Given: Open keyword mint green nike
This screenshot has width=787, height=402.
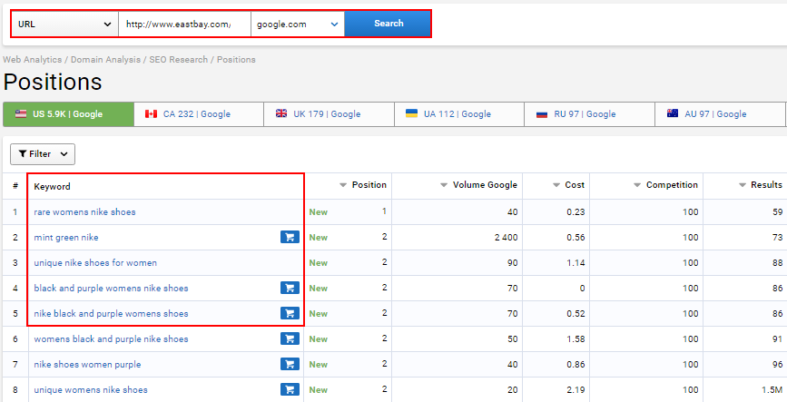Looking at the screenshot, I should (x=66, y=238).
